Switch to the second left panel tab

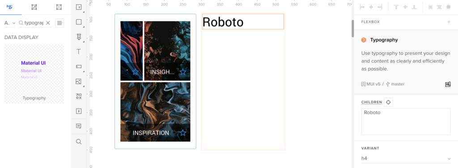pyautogui.click(x=34, y=7)
